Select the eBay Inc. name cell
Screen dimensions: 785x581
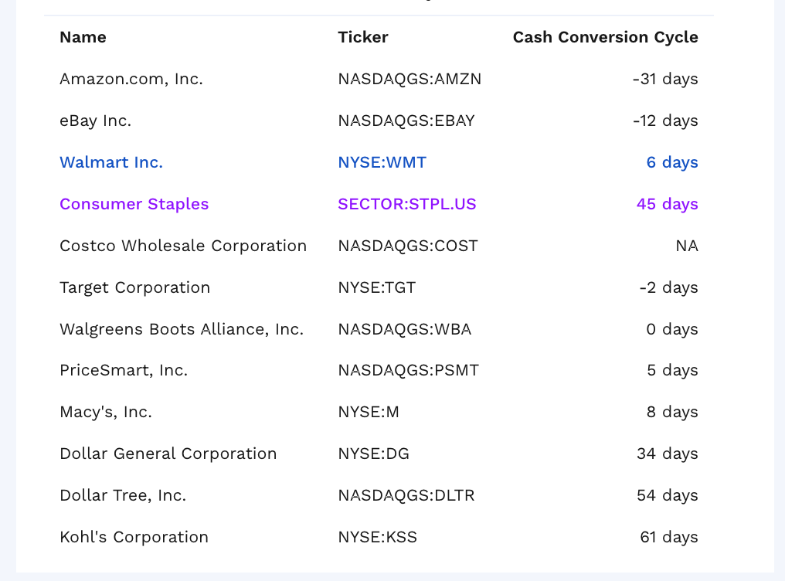point(95,121)
